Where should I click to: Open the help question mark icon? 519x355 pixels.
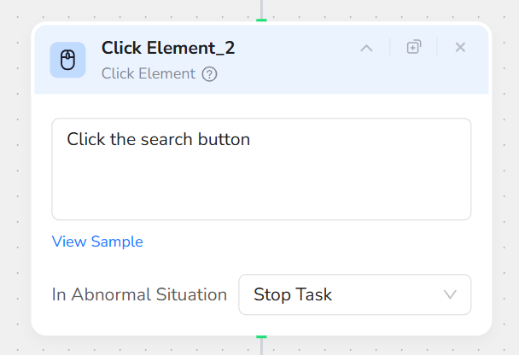(210, 74)
